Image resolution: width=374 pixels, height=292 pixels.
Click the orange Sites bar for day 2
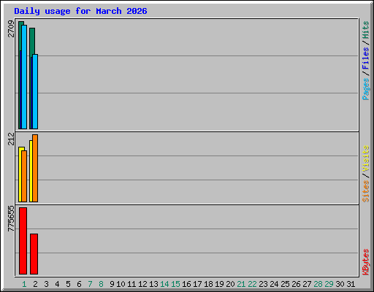click(35, 168)
